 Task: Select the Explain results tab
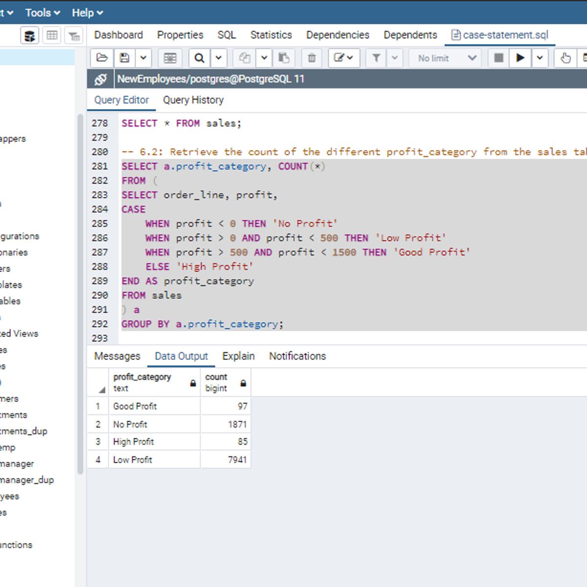pos(238,356)
